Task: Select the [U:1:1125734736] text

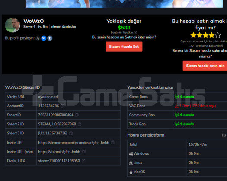Action: click(53, 133)
